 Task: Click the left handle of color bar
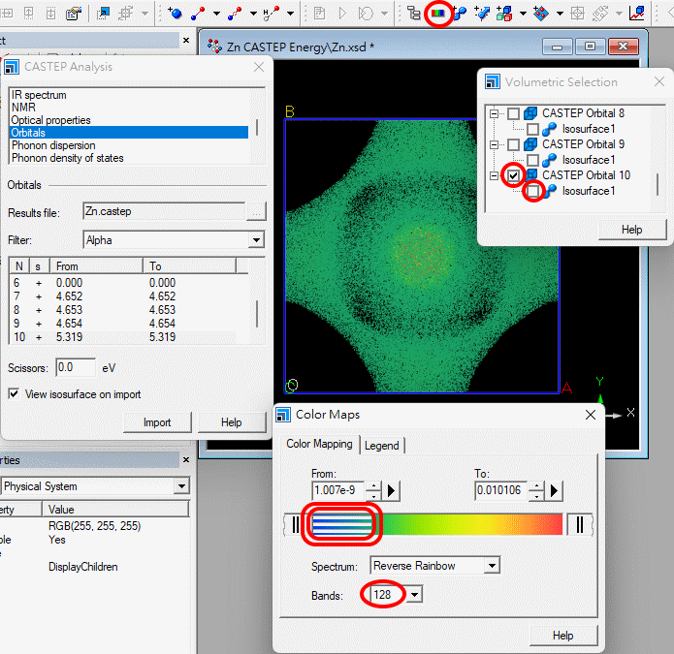point(296,524)
